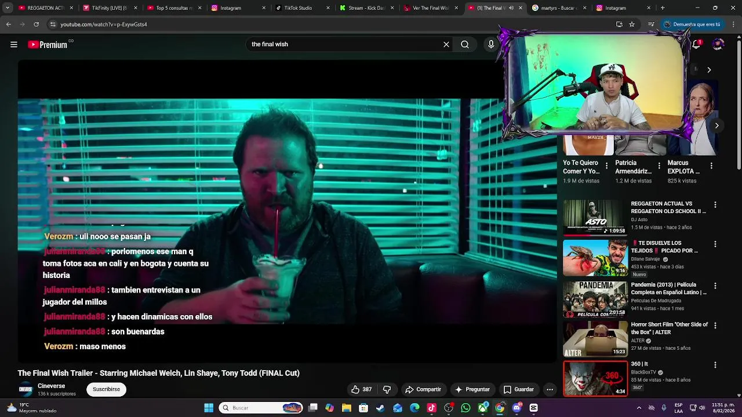
Task: Open media control icon in Chrome toolbar
Action: click(x=651, y=24)
